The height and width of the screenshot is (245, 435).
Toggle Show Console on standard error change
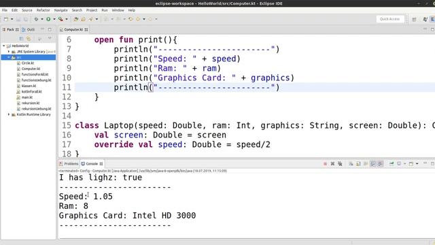[x=380, y=164]
